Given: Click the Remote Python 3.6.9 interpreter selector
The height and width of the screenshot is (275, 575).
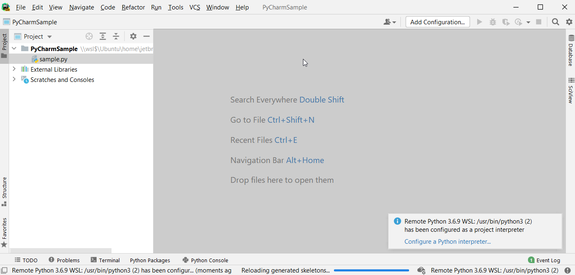Looking at the screenshot, I should 495,270.
